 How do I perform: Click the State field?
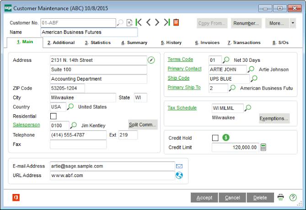click(x=140, y=97)
